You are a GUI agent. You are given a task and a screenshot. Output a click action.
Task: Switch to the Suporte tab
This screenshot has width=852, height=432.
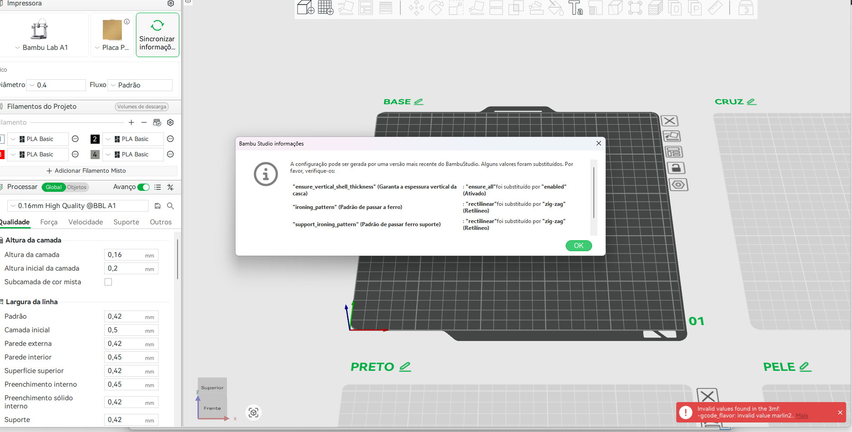[126, 222]
